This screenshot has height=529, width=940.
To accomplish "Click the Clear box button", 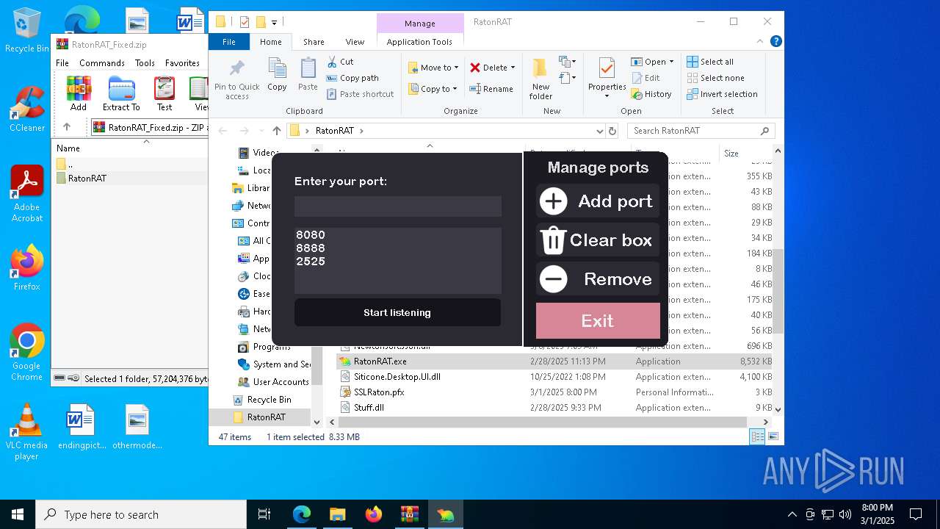I will point(597,240).
